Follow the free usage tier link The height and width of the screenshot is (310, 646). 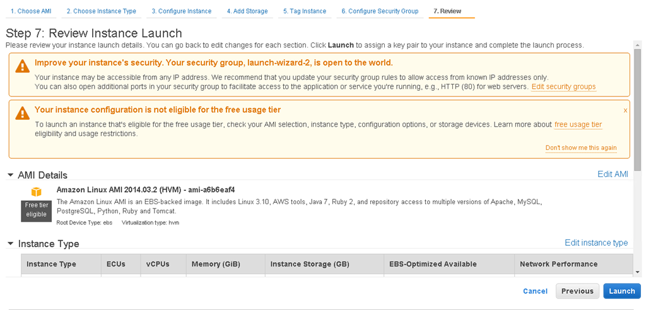coord(578,124)
